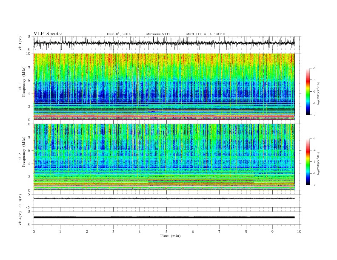Click the time axis tick label "0"
Screen dimensions: 337x260
tap(34, 232)
